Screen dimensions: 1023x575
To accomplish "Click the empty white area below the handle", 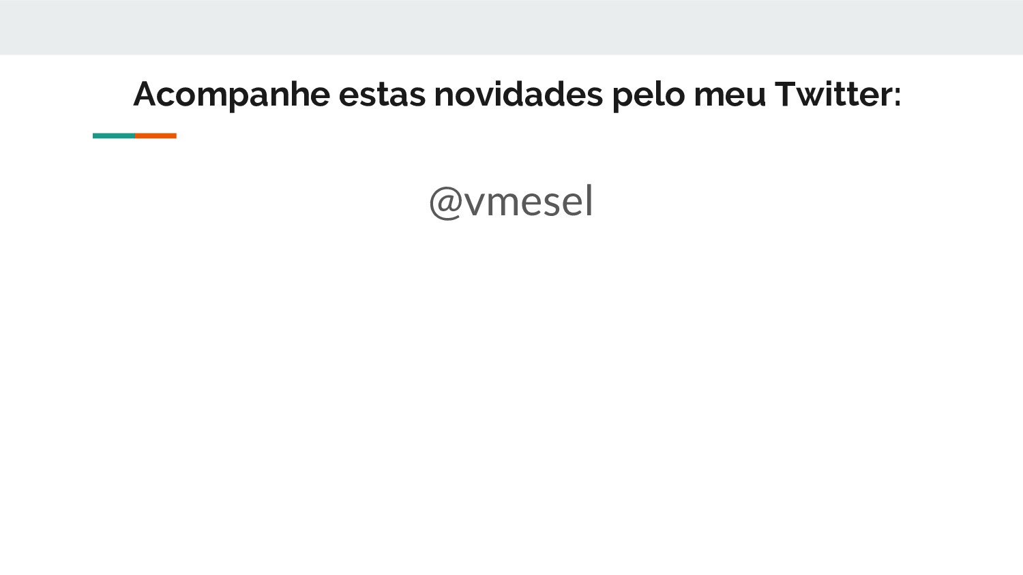I will click(x=512, y=395).
